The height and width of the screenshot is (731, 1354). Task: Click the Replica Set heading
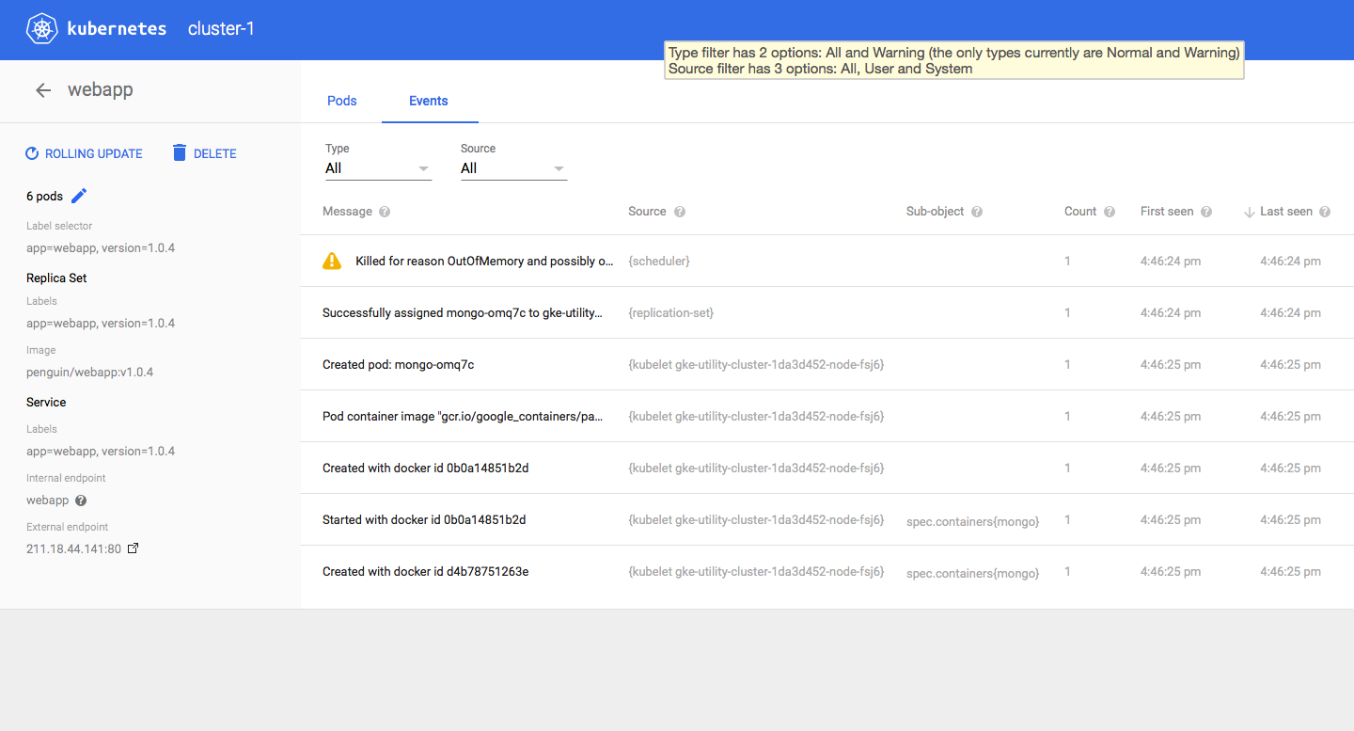tap(56, 278)
